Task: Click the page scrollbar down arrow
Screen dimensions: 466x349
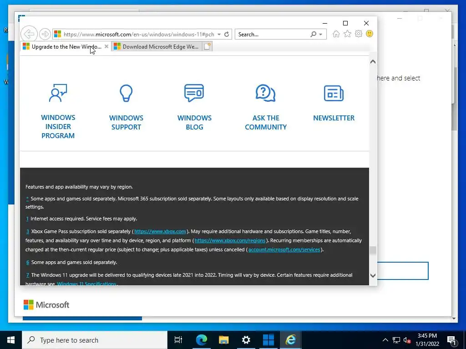Action: (373, 275)
